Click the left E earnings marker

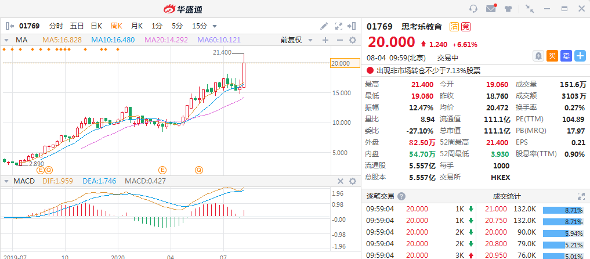40,170
